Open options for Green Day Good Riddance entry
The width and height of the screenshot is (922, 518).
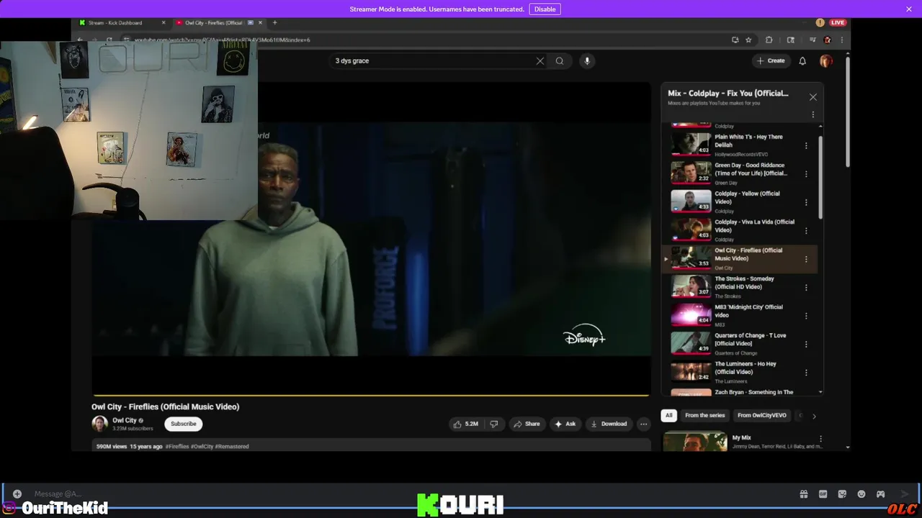click(x=806, y=173)
